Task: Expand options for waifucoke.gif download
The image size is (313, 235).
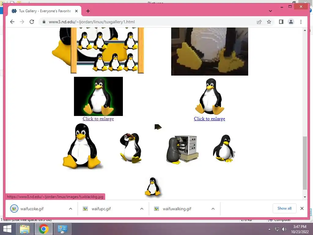Action: 71,209
